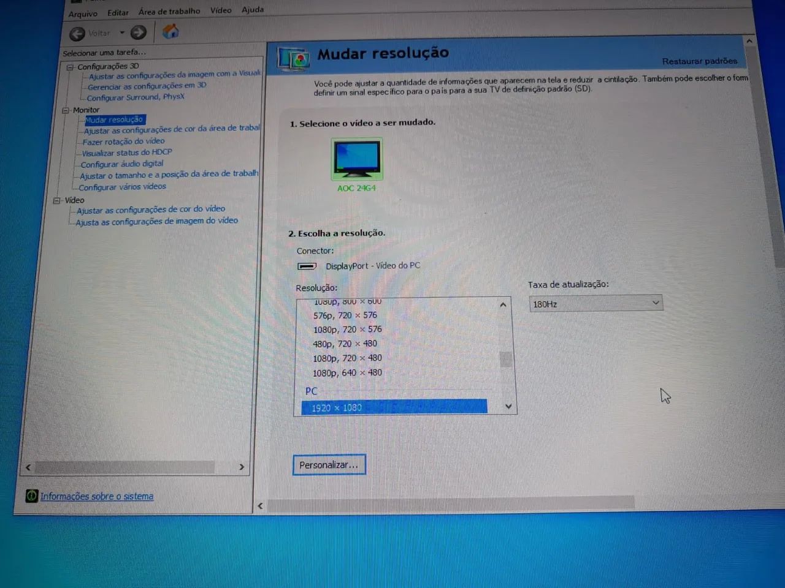Open Ajusta as configurações de imagem do vídeo
785x588 pixels.
click(157, 222)
